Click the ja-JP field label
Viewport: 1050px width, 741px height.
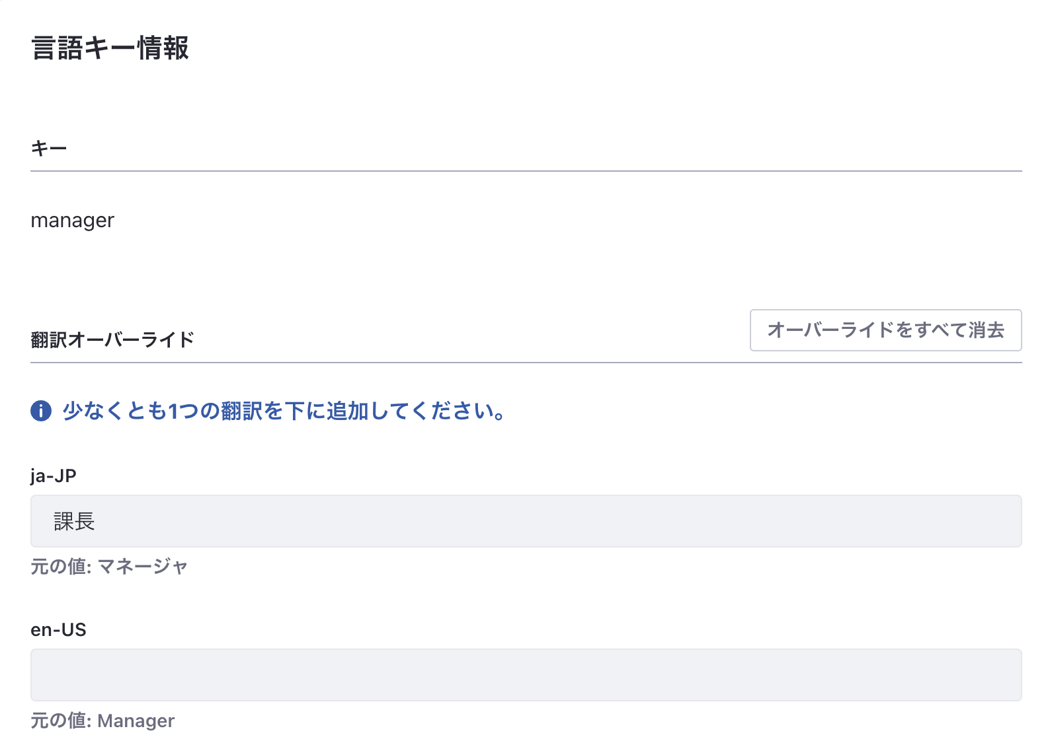[x=54, y=476]
